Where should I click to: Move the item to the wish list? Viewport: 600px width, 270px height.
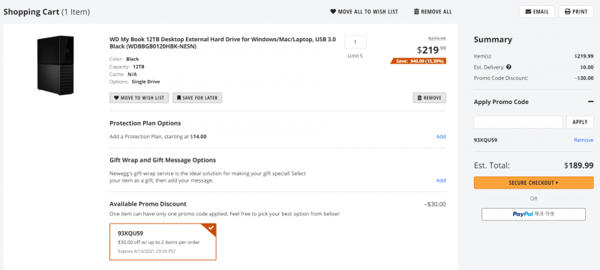139,98
